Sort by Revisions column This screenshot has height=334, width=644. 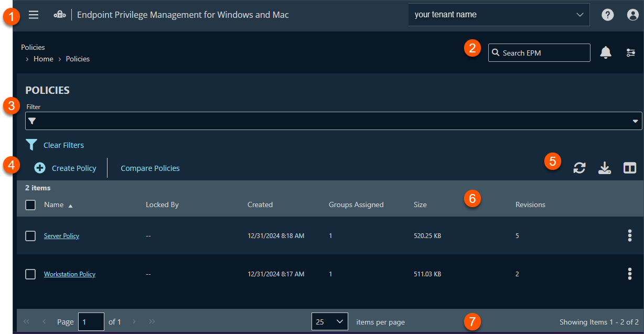pyautogui.click(x=530, y=204)
